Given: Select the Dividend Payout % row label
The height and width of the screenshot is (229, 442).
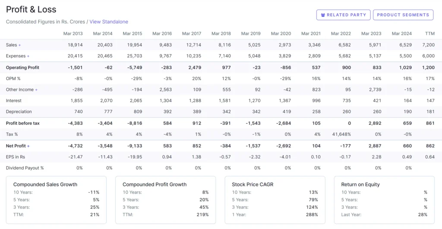Looking at the screenshot, I should (25, 168).
